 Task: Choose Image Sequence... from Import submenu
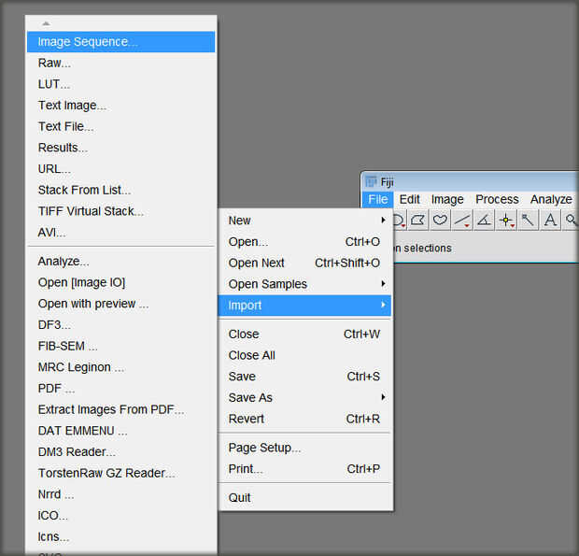121,42
